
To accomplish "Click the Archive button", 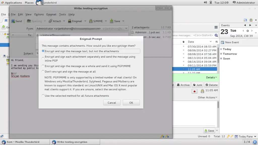I will pos(183,85).
